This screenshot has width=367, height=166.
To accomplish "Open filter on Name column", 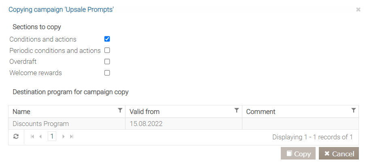I will [120, 110].
